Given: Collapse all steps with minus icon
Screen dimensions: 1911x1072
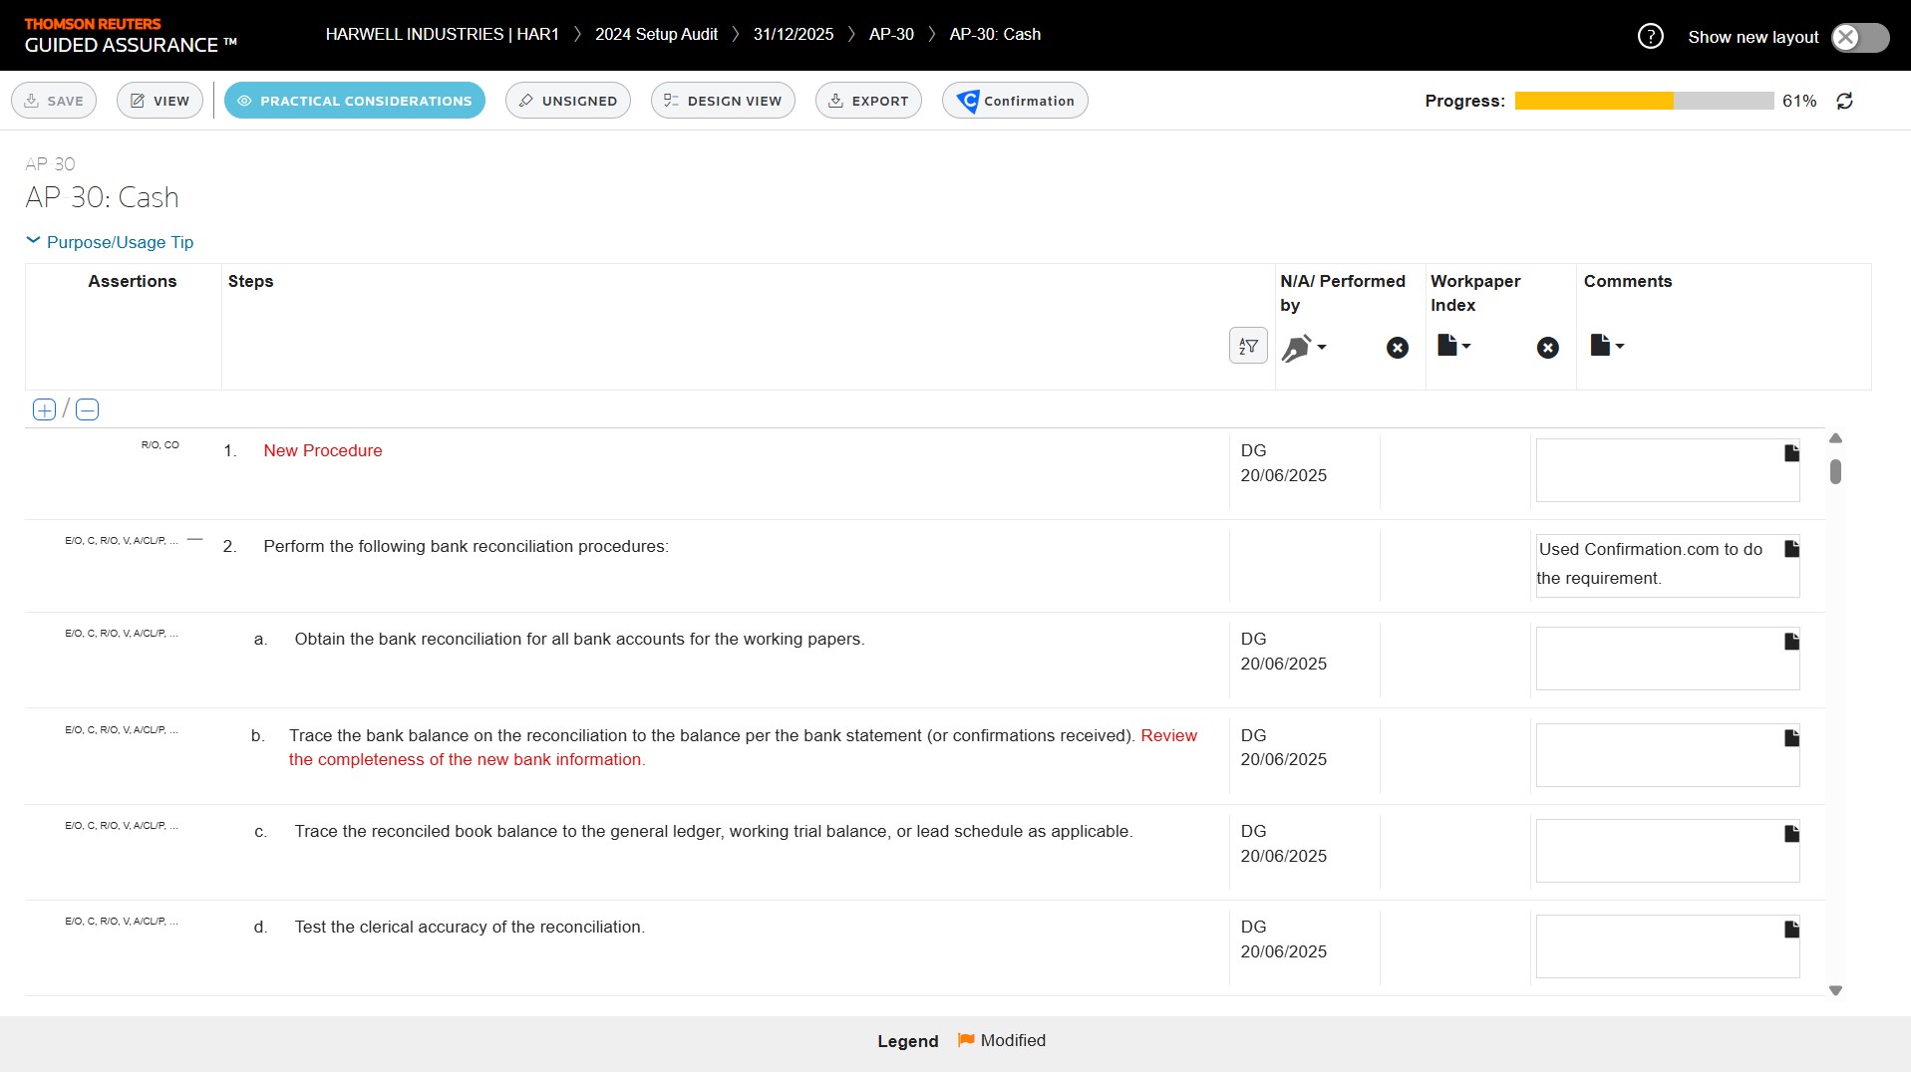Looking at the screenshot, I should pos(88,409).
